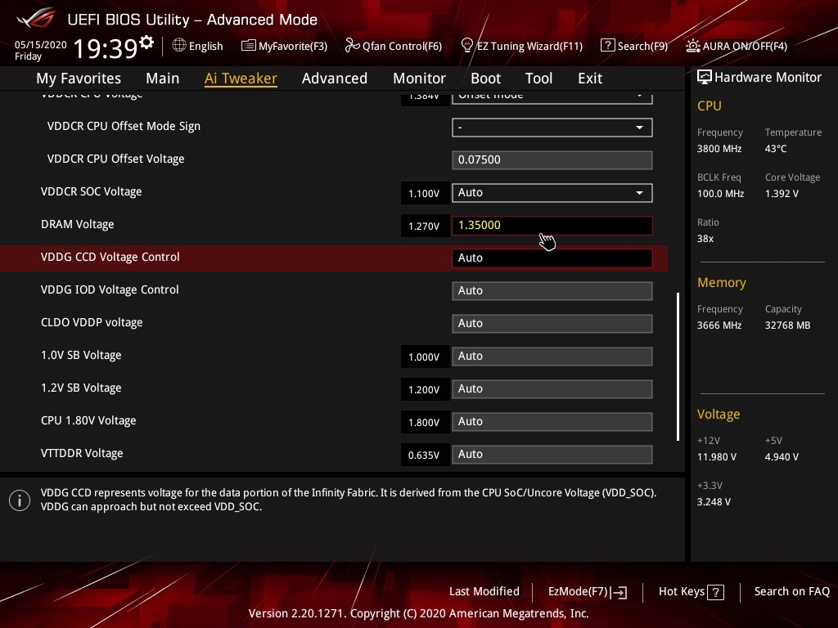Open VDDCR CPU Offset Mode Sign dropdown
838x628 pixels.
click(552, 128)
